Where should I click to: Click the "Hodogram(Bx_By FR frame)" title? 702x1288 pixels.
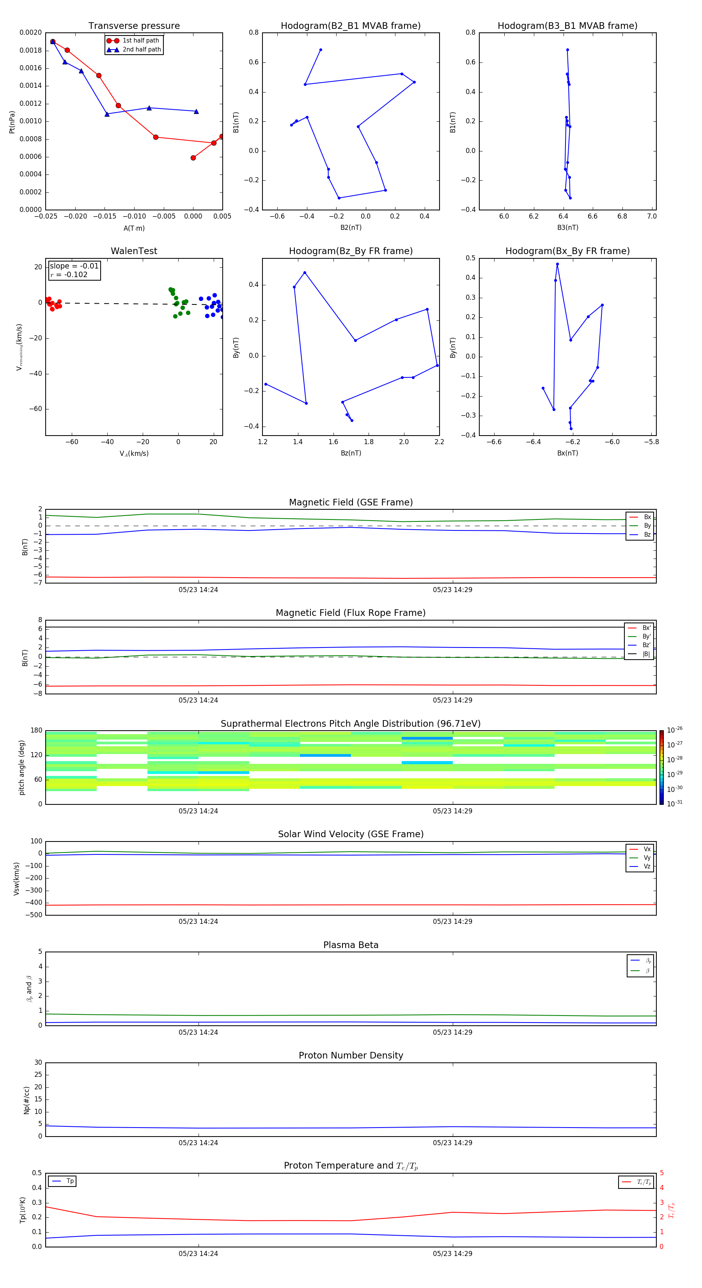point(567,251)
